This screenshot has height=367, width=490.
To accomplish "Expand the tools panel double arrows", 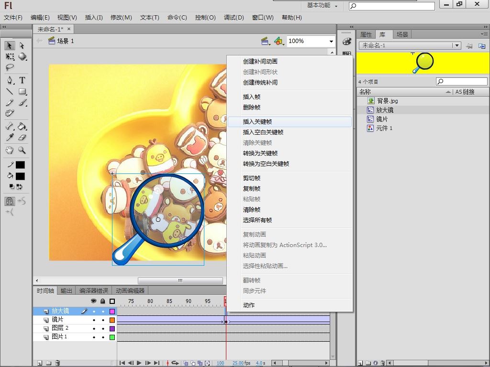I will click(x=4, y=27).
